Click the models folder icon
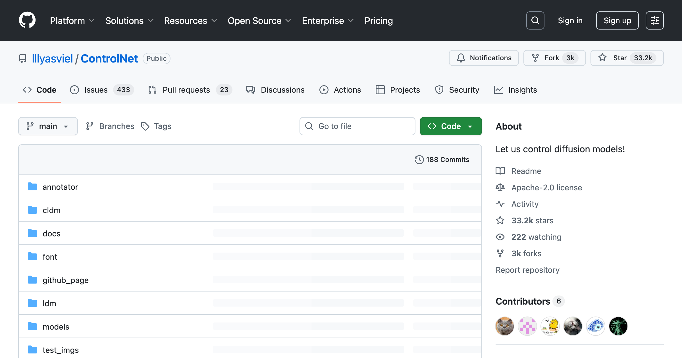Screen dimensions: 682x358 click(x=32, y=326)
